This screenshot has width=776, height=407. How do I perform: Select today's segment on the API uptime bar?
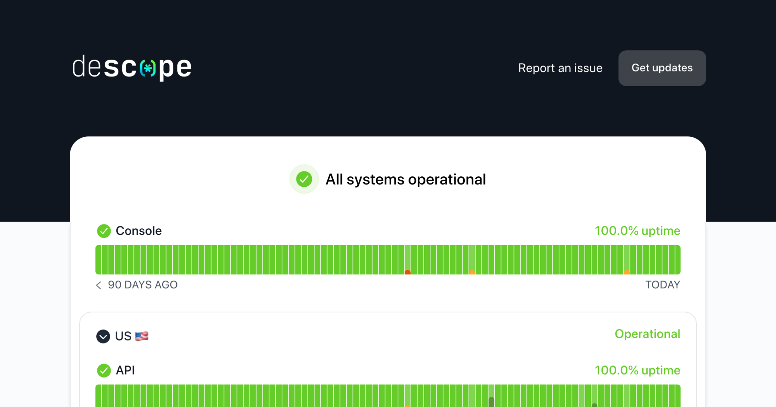[677, 396]
